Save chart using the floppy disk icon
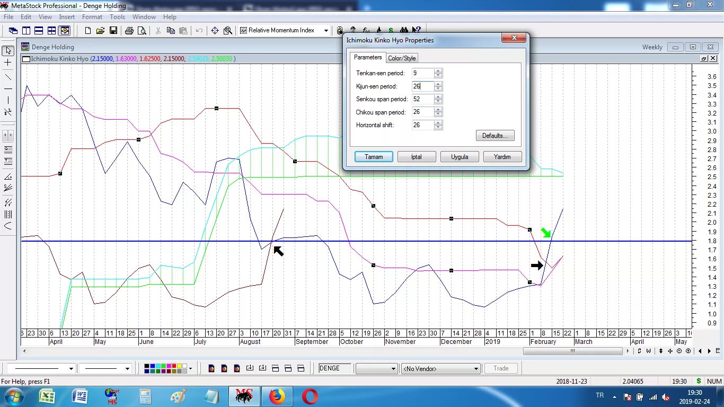This screenshot has width=724, height=407. pyautogui.click(x=113, y=31)
